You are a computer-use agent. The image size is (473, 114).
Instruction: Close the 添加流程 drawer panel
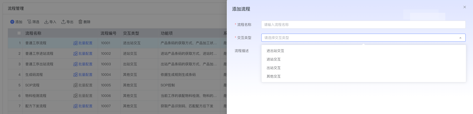pos(464,7)
